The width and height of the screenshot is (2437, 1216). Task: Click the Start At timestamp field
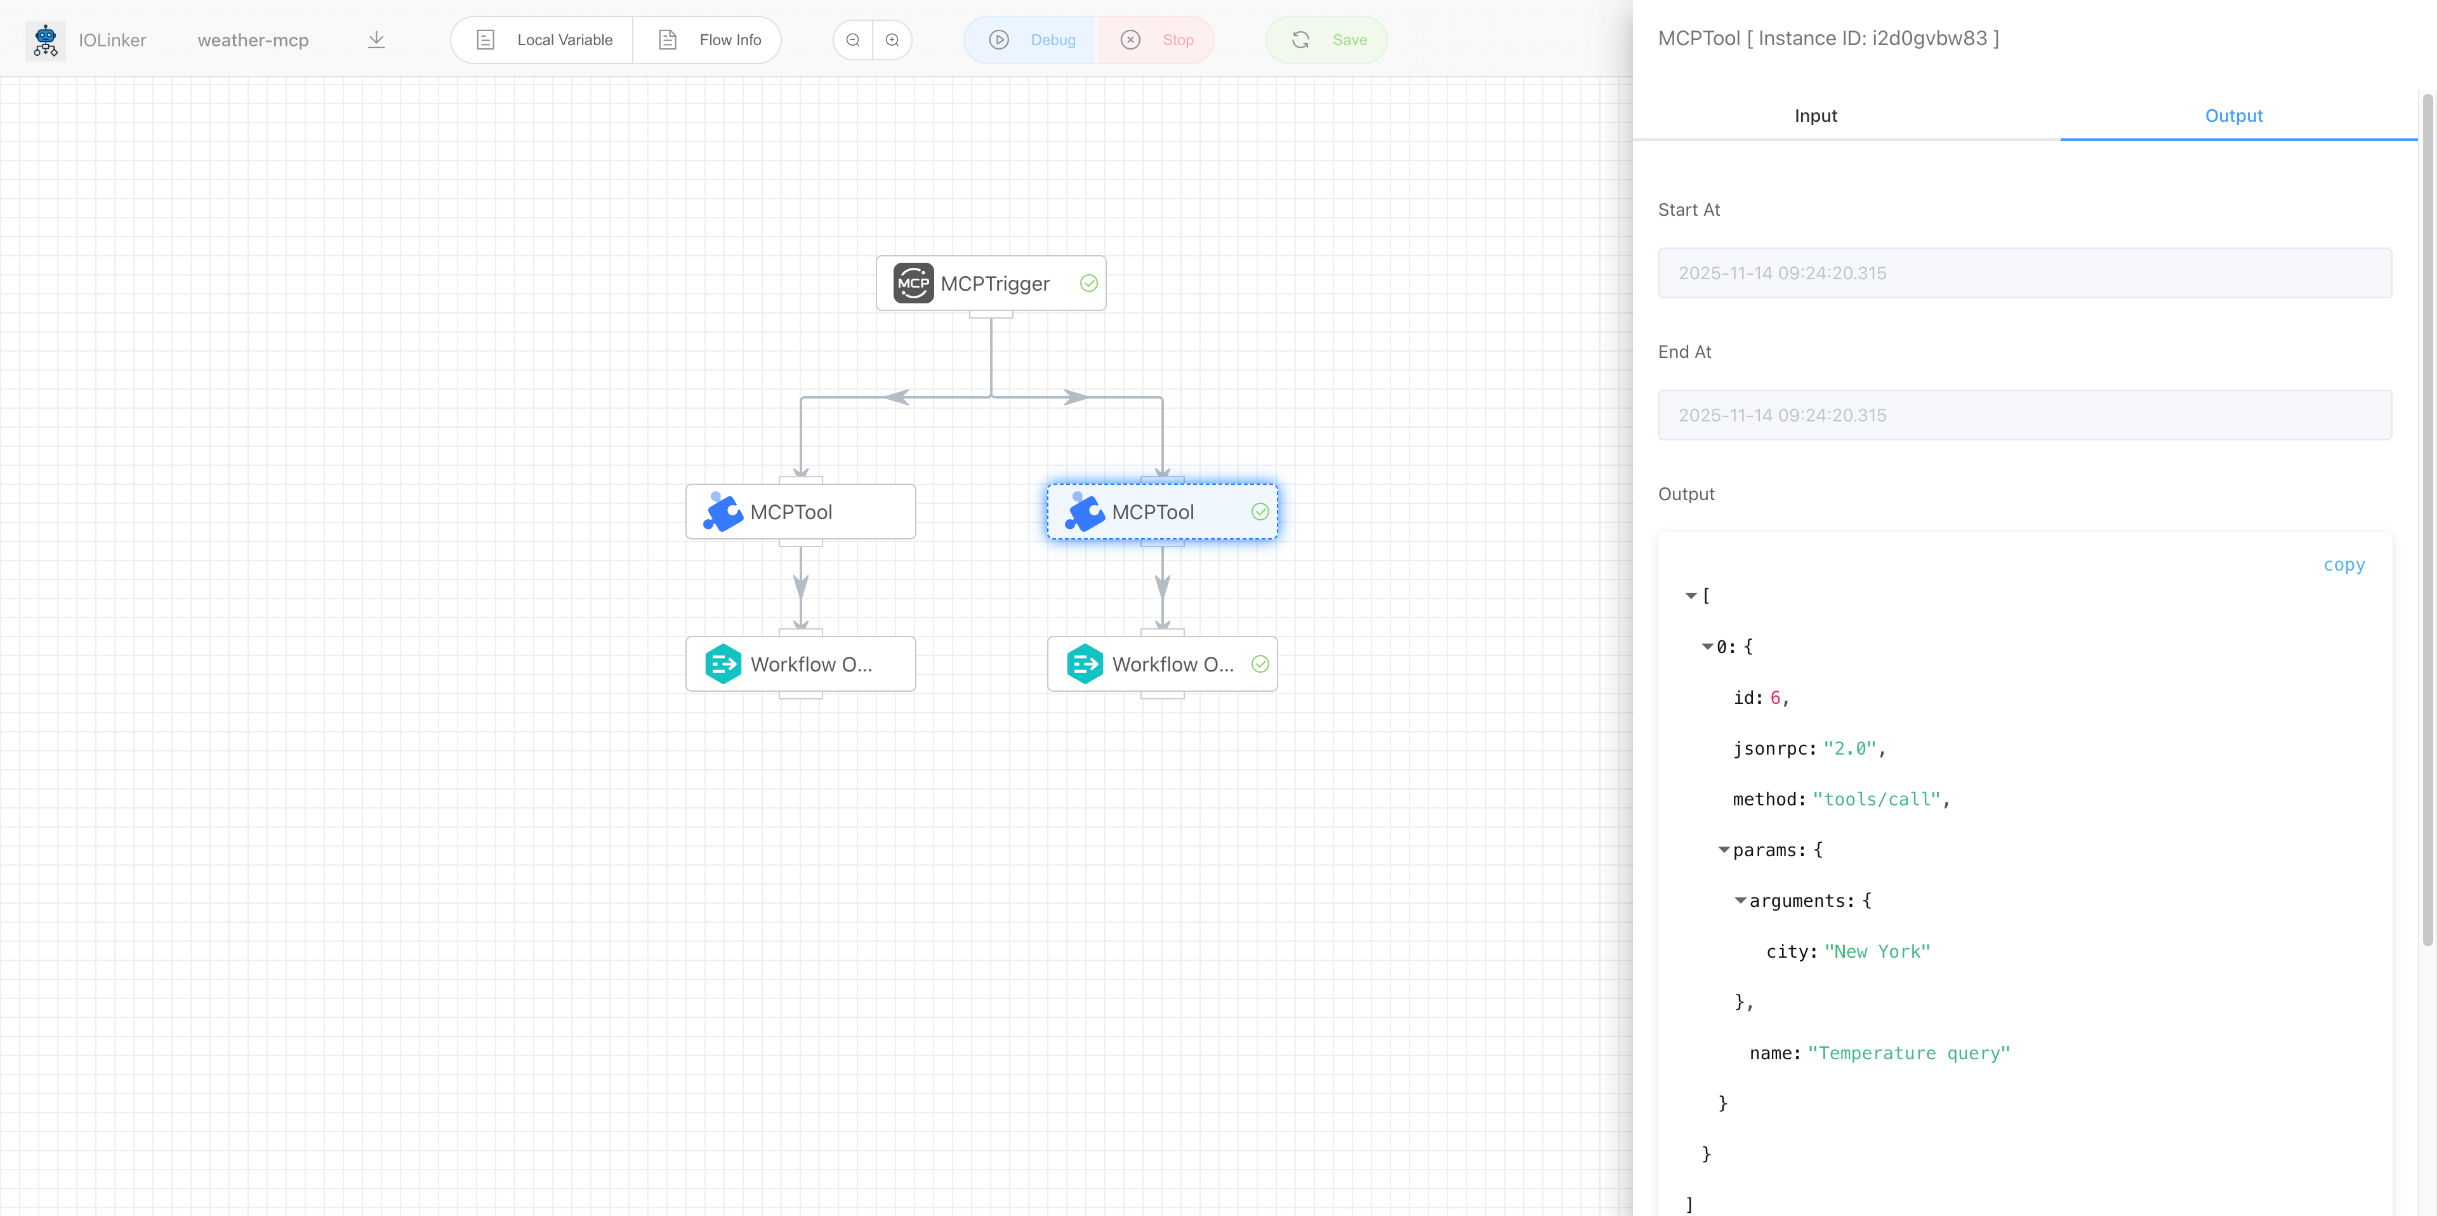2024,272
